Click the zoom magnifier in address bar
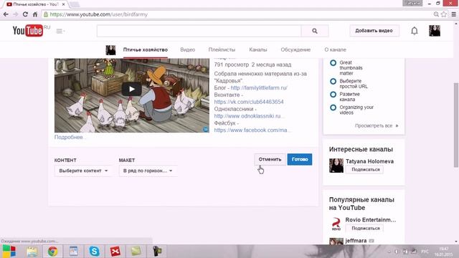 pyautogui.click(x=436, y=14)
